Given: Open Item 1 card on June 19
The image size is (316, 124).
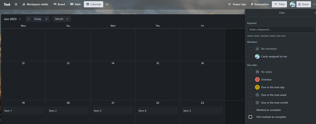Looking at the screenshot, I should (23, 110).
